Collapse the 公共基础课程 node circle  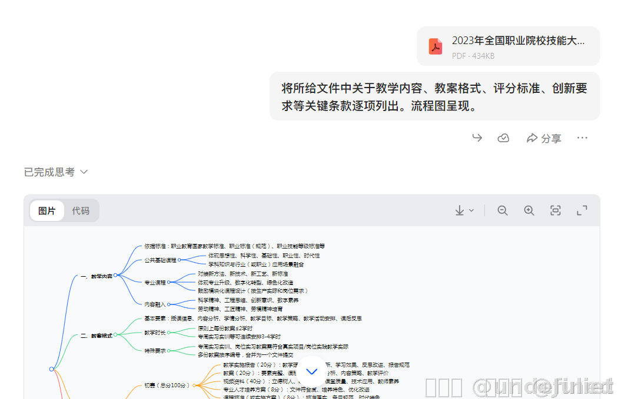pyautogui.click(x=179, y=260)
